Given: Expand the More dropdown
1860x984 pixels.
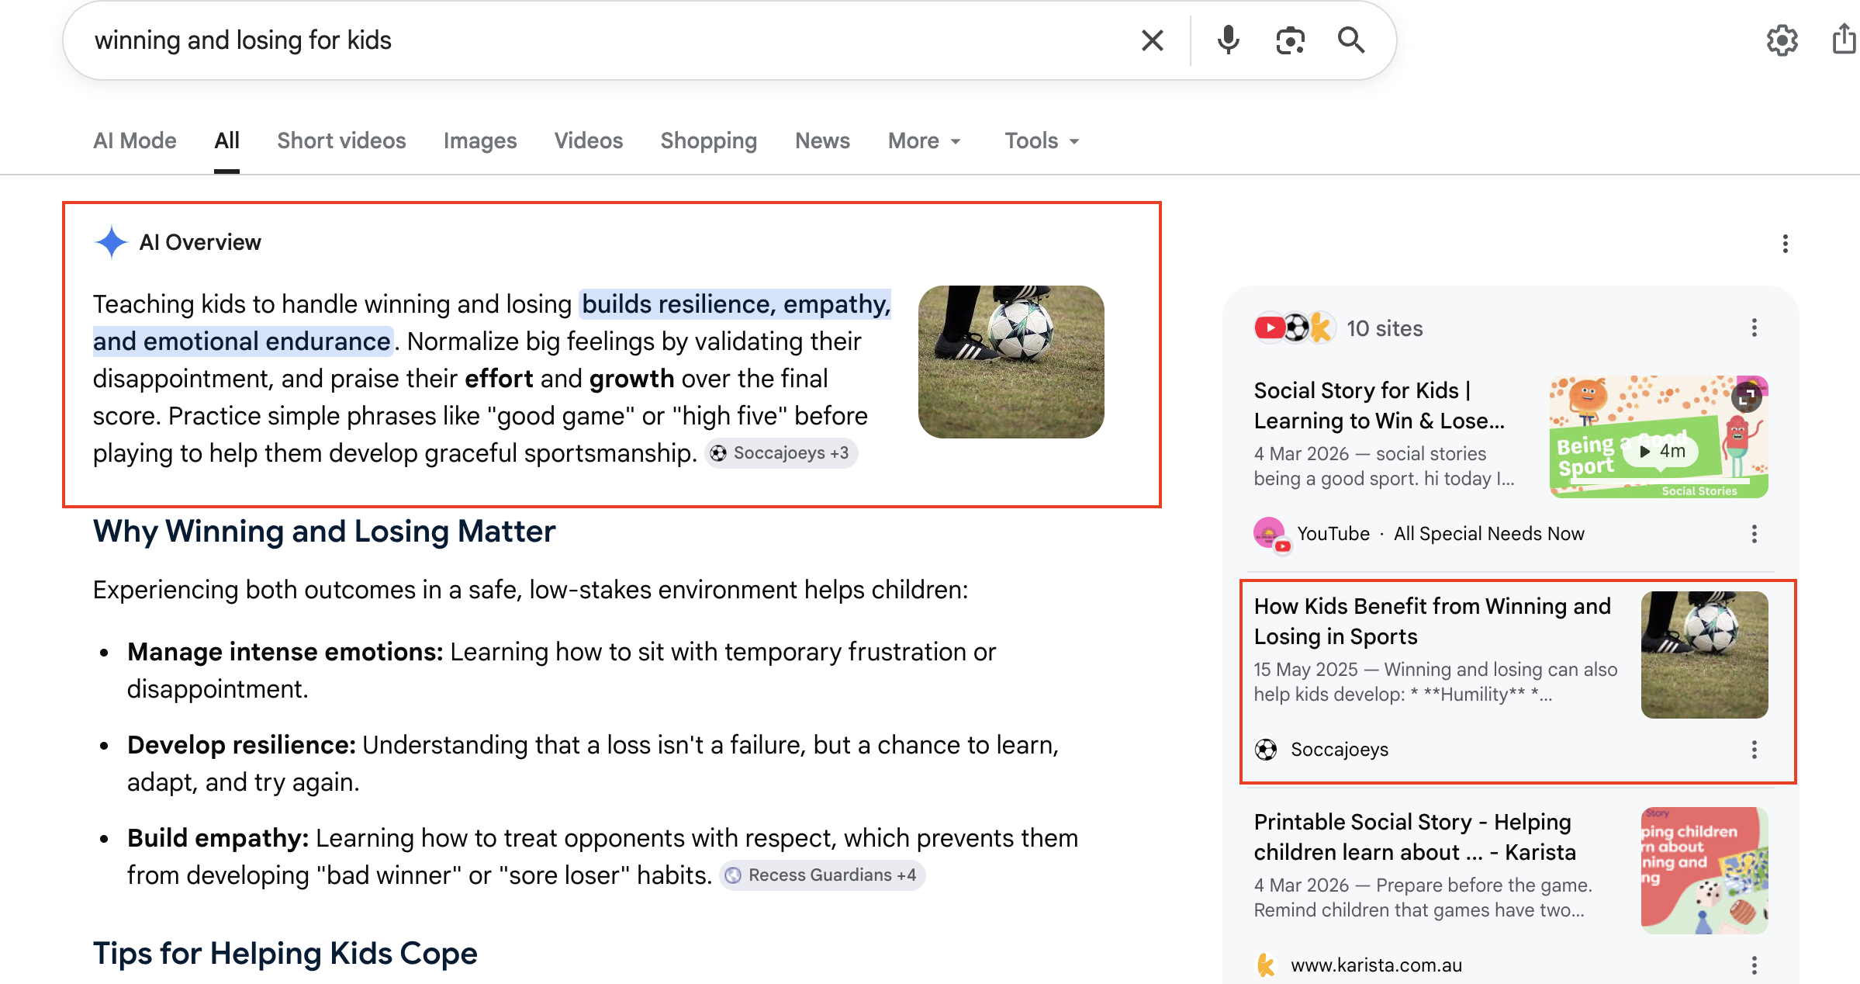Looking at the screenshot, I should click(x=925, y=140).
